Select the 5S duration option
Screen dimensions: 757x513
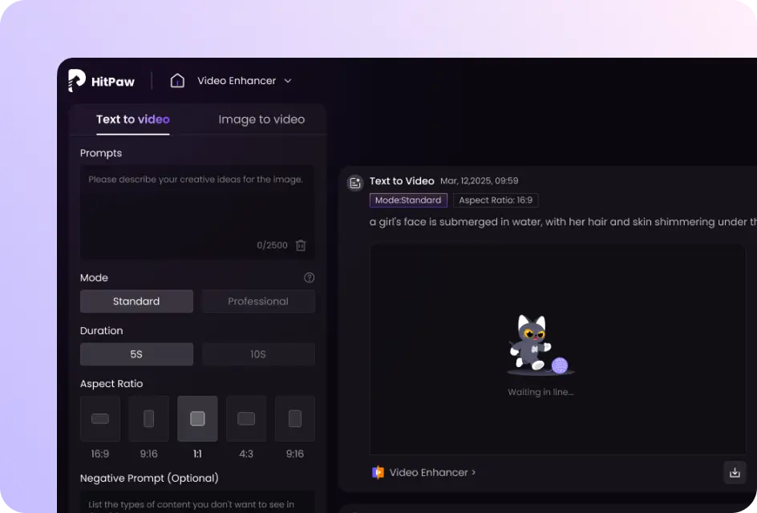click(x=136, y=354)
